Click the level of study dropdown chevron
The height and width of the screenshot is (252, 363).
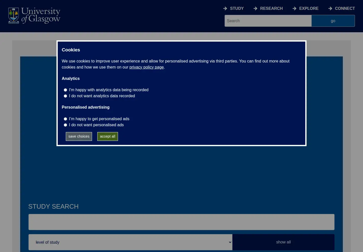[x=230, y=242]
